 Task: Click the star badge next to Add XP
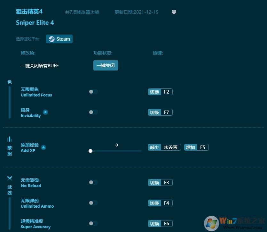pyautogui.click(x=43, y=147)
